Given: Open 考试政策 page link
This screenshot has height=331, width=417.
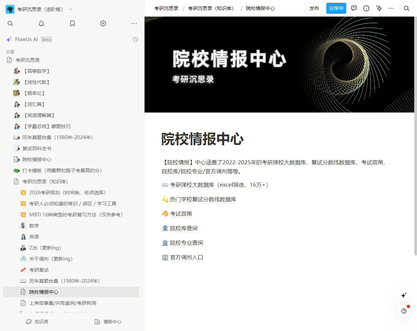Looking at the screenshot, I should tap(181, 214).
